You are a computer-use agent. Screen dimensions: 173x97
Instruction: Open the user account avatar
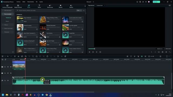click(149, 2)
